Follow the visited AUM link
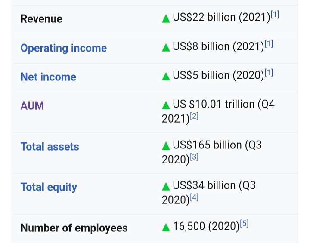The image size is (310, 243). pos(32,105)
